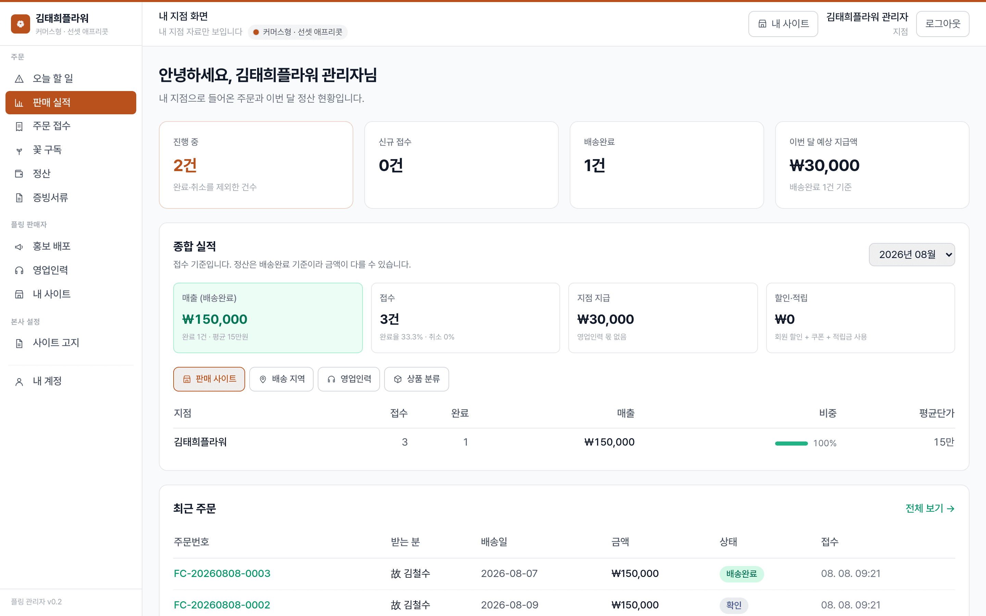This screenshot has width=986, height=616.
Task: Open the 2026년 08월 month dropdown
Action: [911, 255]
